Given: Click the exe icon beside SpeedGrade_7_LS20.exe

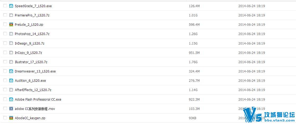Looking at the screenshot, I should (x=11, y=6).
